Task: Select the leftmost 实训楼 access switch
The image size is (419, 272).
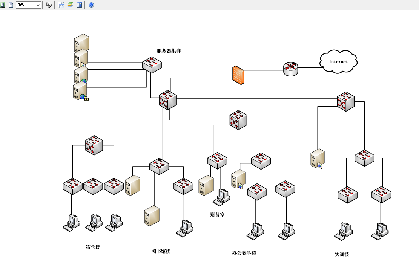Action: click(347, 195)
